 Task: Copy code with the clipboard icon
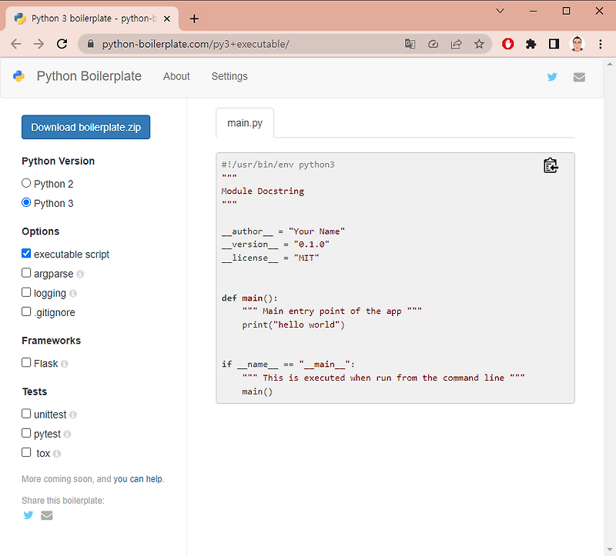point(551,165)
